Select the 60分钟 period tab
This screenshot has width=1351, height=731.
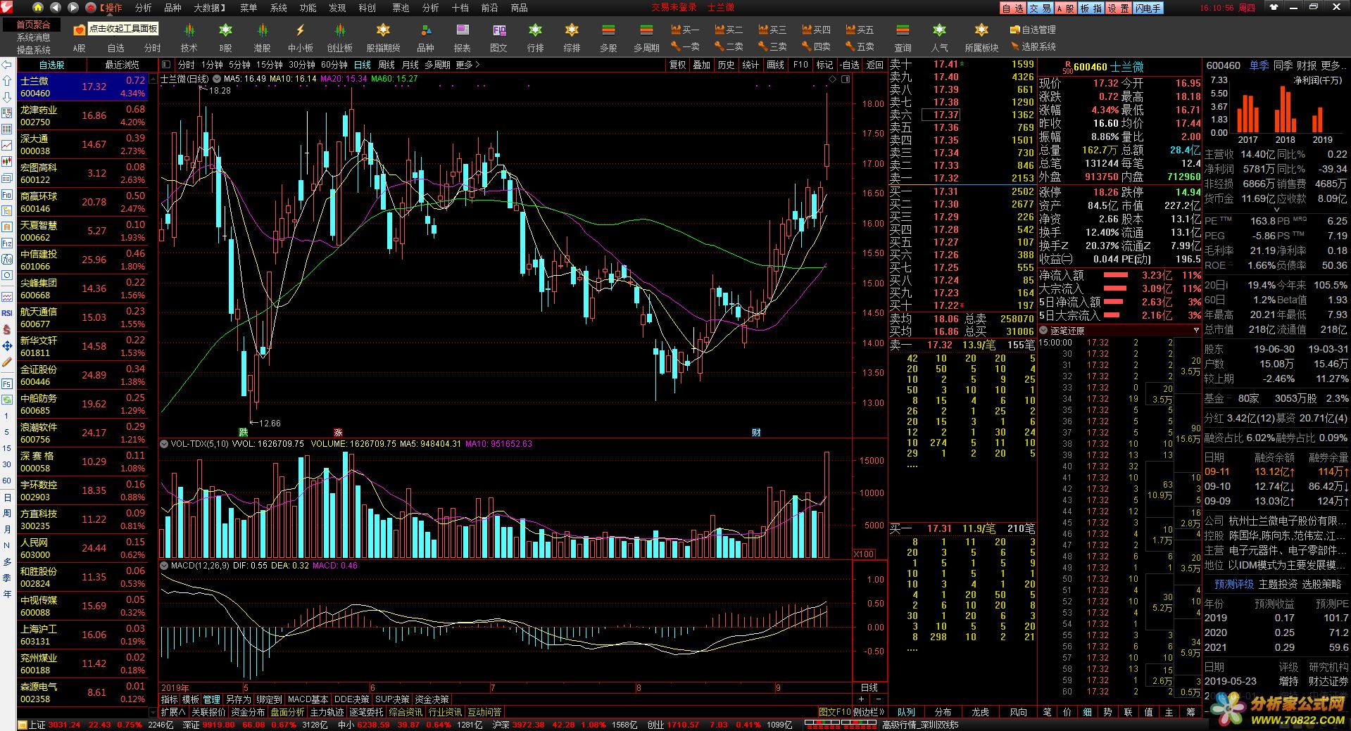[334, 65]
